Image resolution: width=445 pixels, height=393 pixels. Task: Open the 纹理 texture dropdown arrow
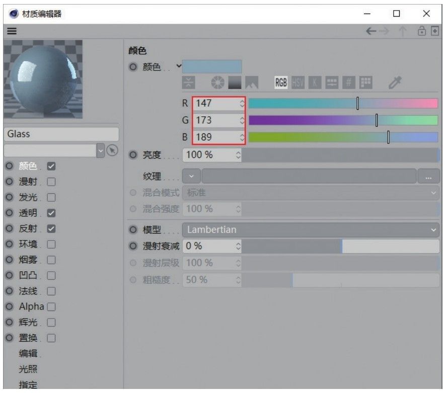point(191,176)
